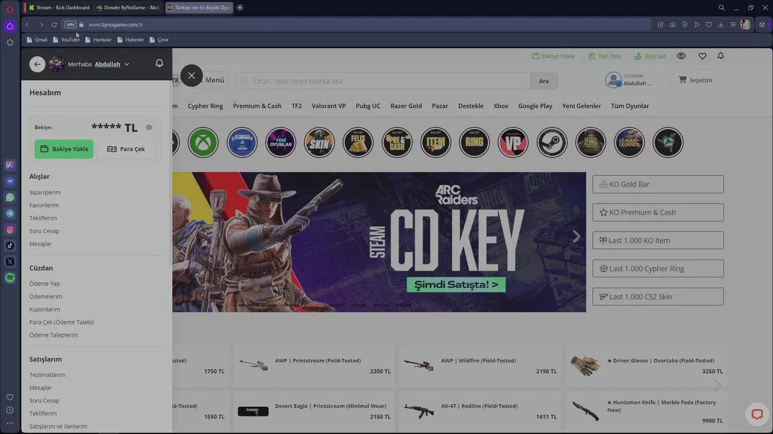Select Google Play menu item
This screenshot has width=773, height=434.
pyautogui.click(x=535, y=106)
